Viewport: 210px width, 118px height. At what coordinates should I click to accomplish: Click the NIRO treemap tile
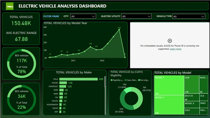[204, 105]
